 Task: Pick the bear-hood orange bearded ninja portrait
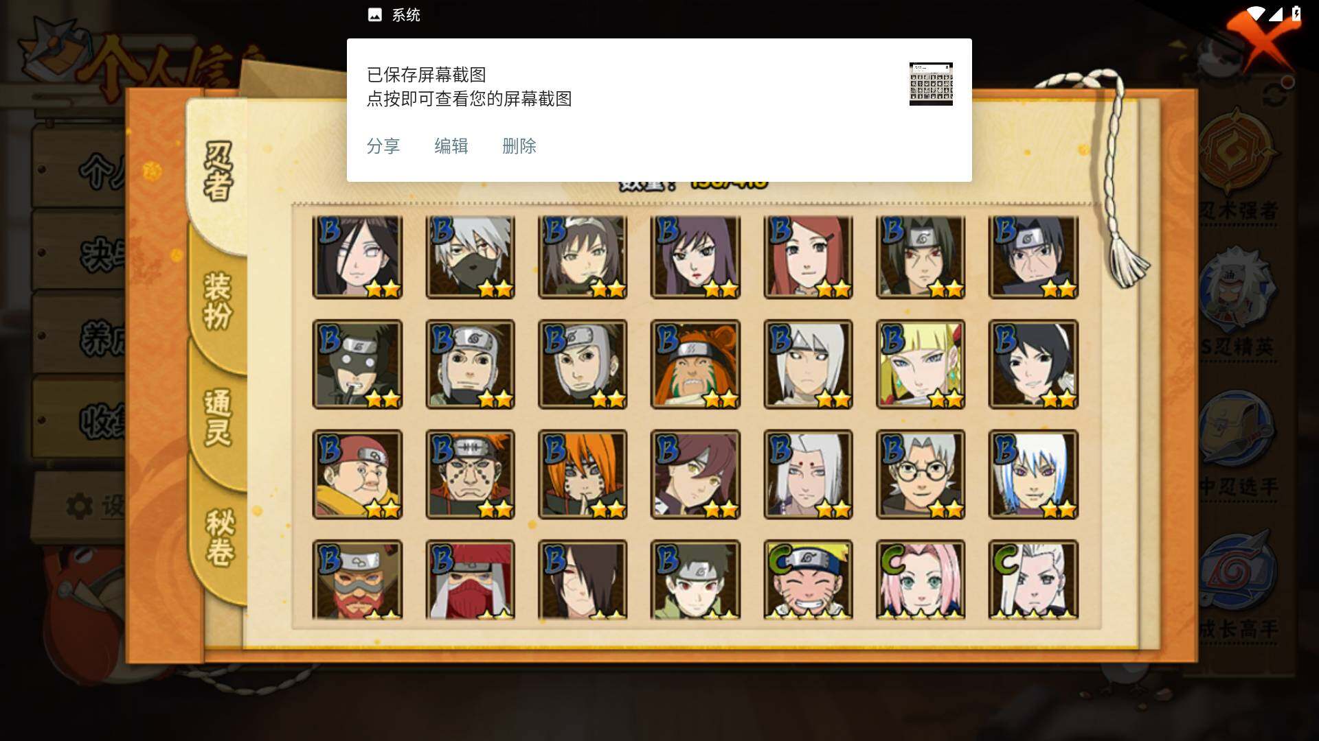pos(695,364)
